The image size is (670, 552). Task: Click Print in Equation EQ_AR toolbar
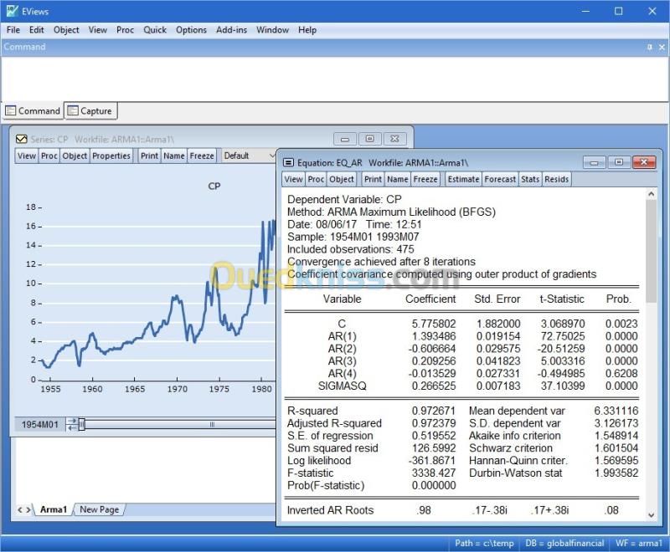coord(373,179)
